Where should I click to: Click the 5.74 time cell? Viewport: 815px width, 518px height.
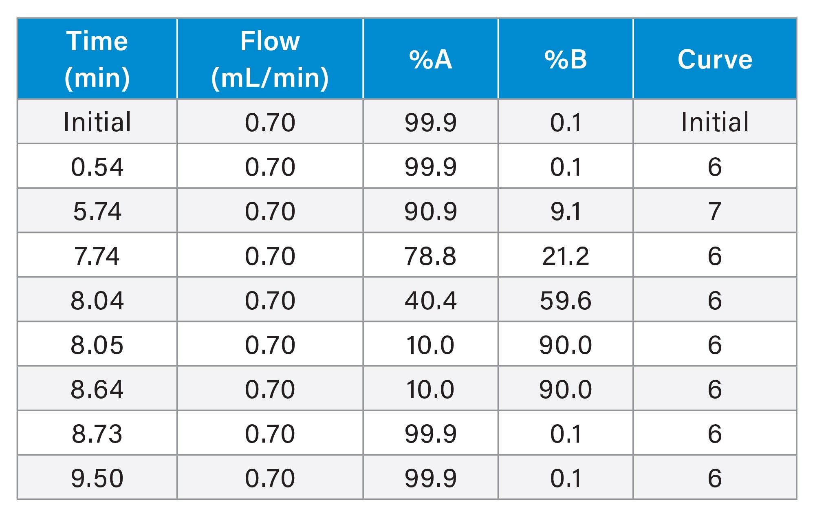click(x=97, y=211)
